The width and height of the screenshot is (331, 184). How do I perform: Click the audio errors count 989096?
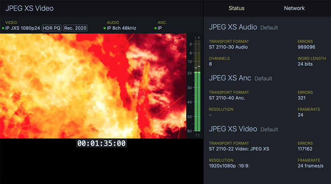click(x=306, y=47)
